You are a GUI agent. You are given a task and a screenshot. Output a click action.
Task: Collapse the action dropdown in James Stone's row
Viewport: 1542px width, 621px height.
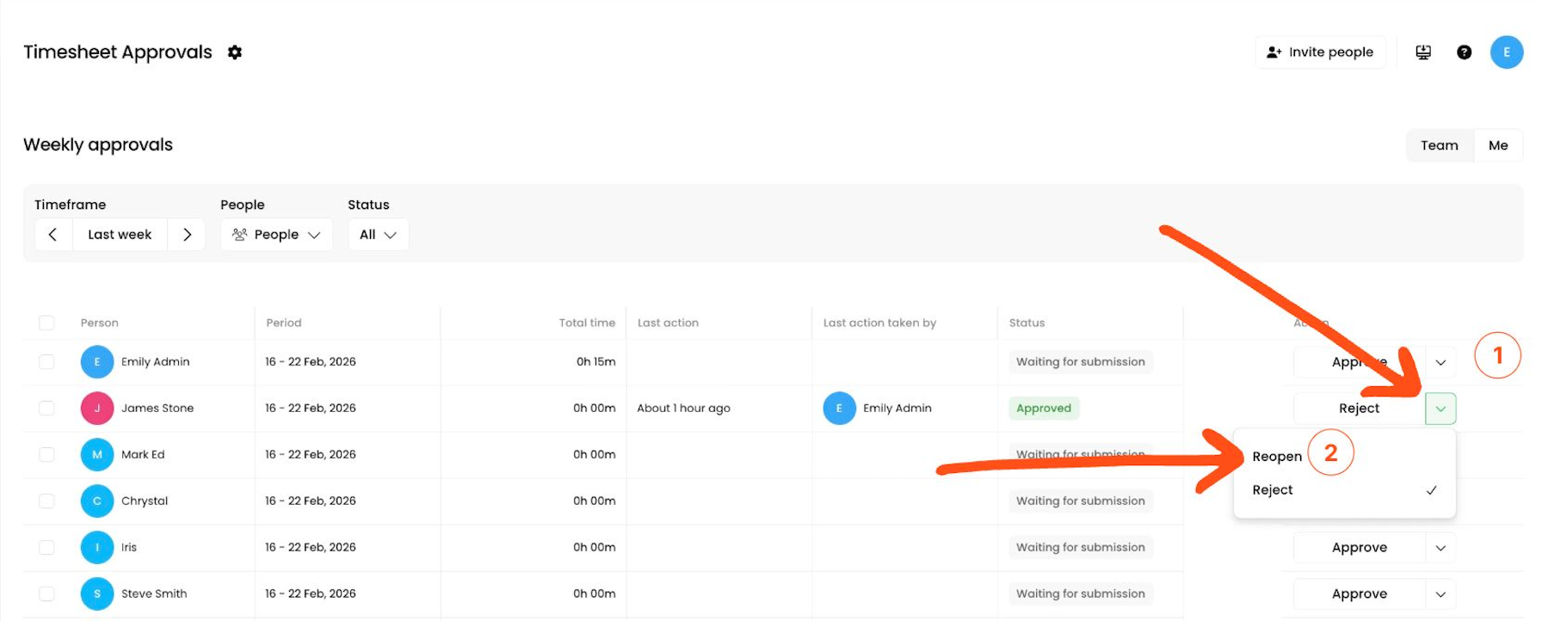click(1440, 409)
